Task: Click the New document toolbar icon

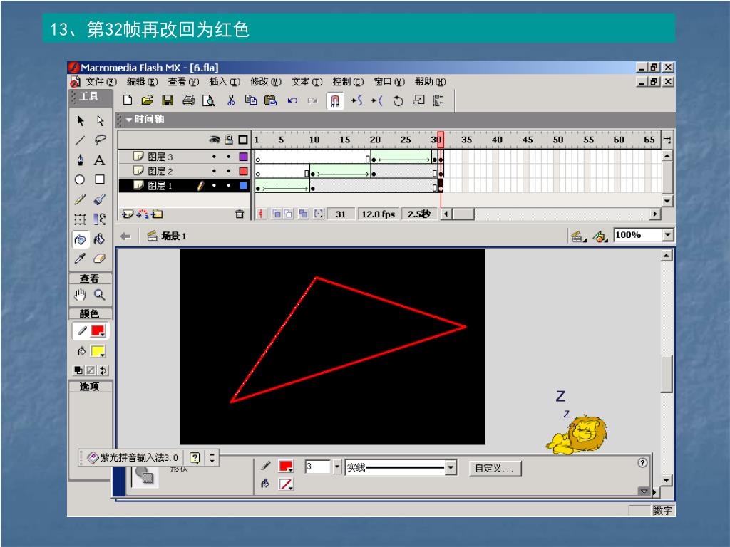Action: click(x=128, y=100)
